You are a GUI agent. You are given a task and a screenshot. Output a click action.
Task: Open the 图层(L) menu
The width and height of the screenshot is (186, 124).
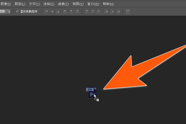point(20,4)
